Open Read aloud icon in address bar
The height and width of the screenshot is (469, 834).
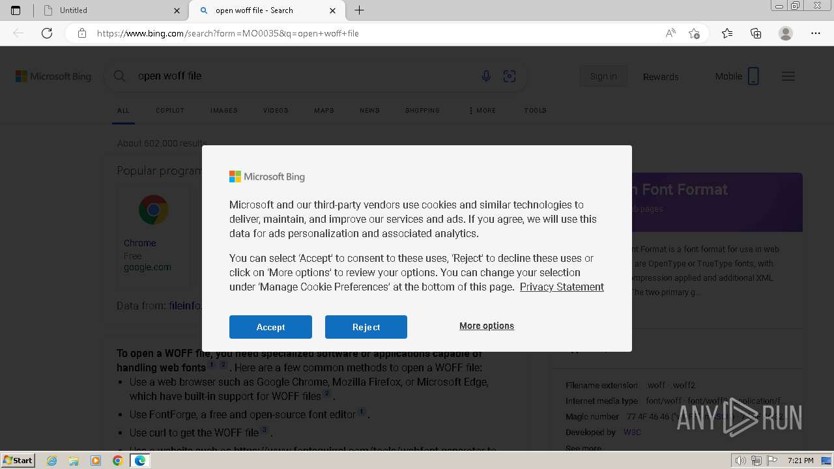(x=670, y=33)
